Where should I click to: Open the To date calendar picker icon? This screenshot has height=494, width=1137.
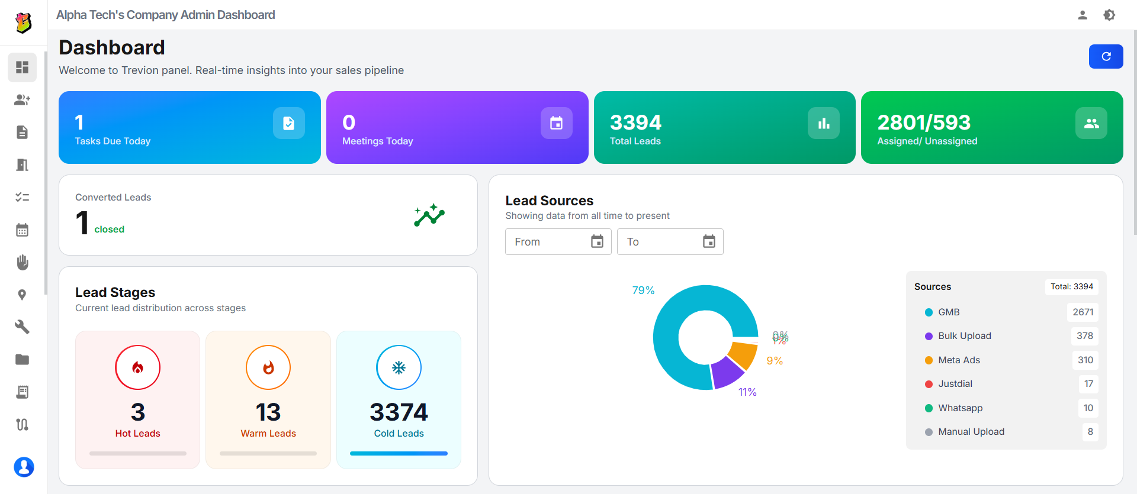(709, 241)
